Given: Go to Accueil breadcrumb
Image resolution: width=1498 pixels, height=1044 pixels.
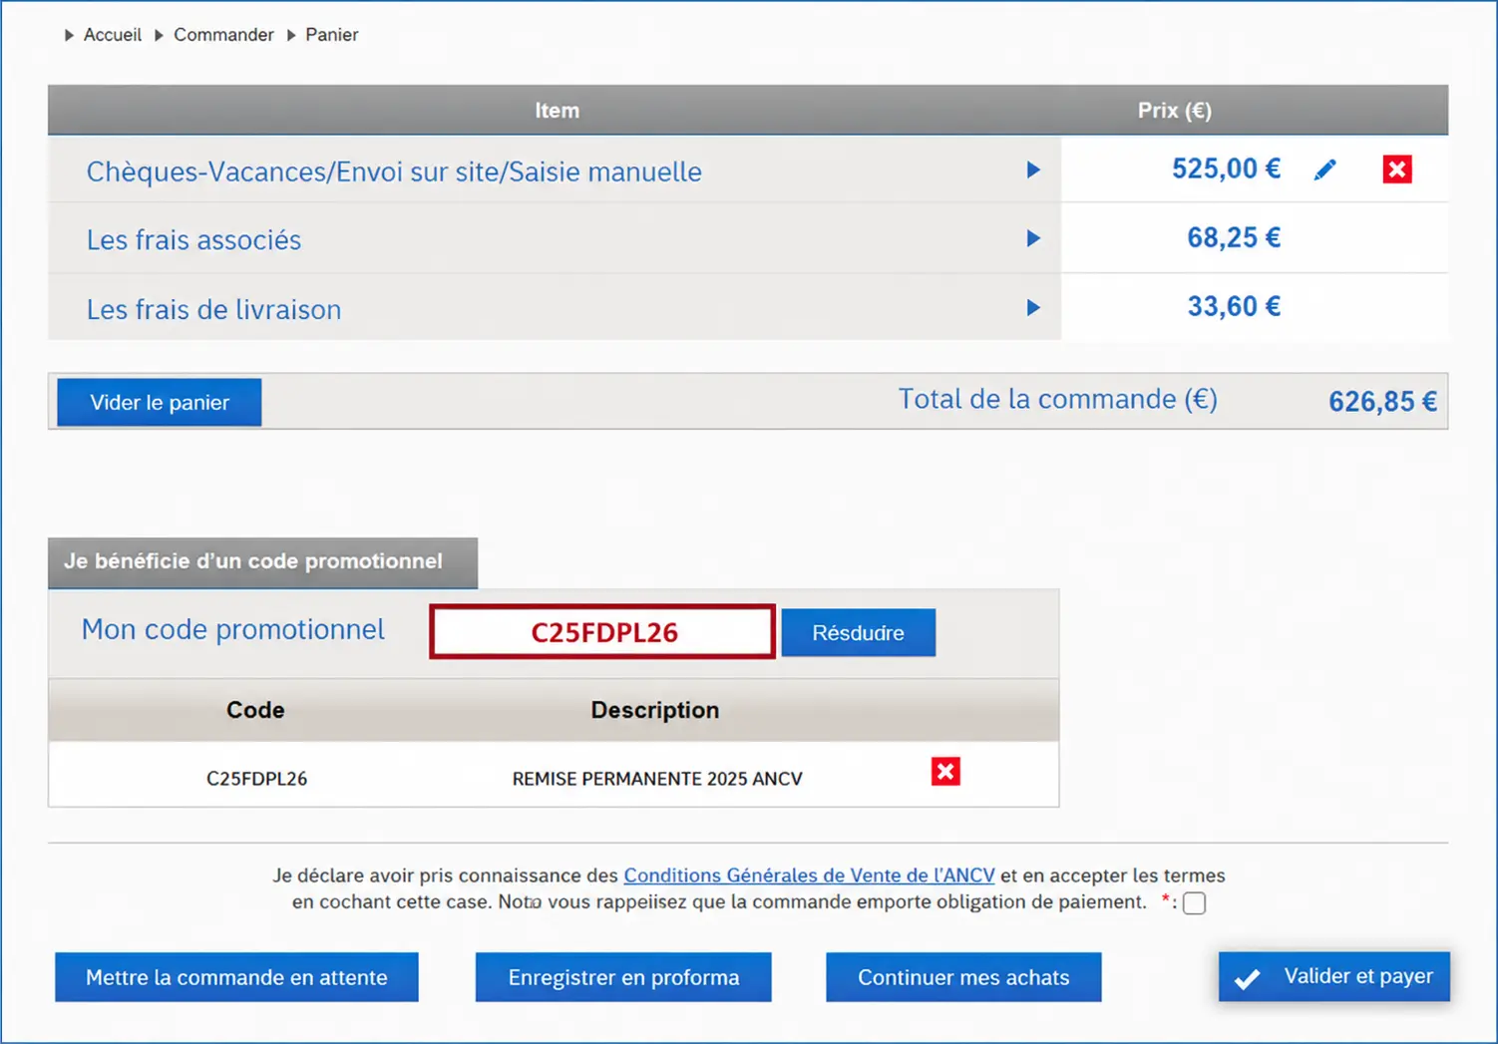Looking at the screenshot, I should pyautogui.click(x=113, y=35).
